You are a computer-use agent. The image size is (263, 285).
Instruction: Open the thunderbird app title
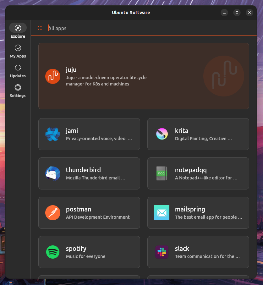(83, 170)
